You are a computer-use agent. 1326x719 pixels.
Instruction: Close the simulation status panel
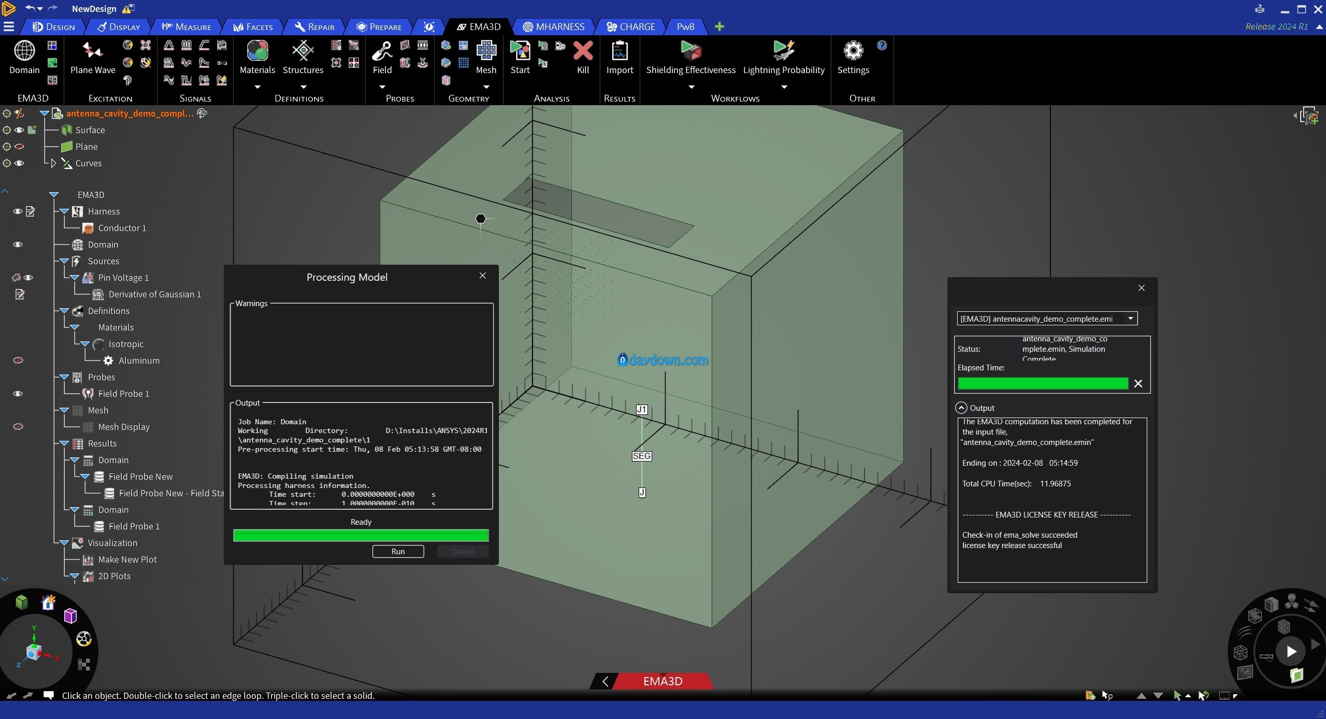(1141, 288)
